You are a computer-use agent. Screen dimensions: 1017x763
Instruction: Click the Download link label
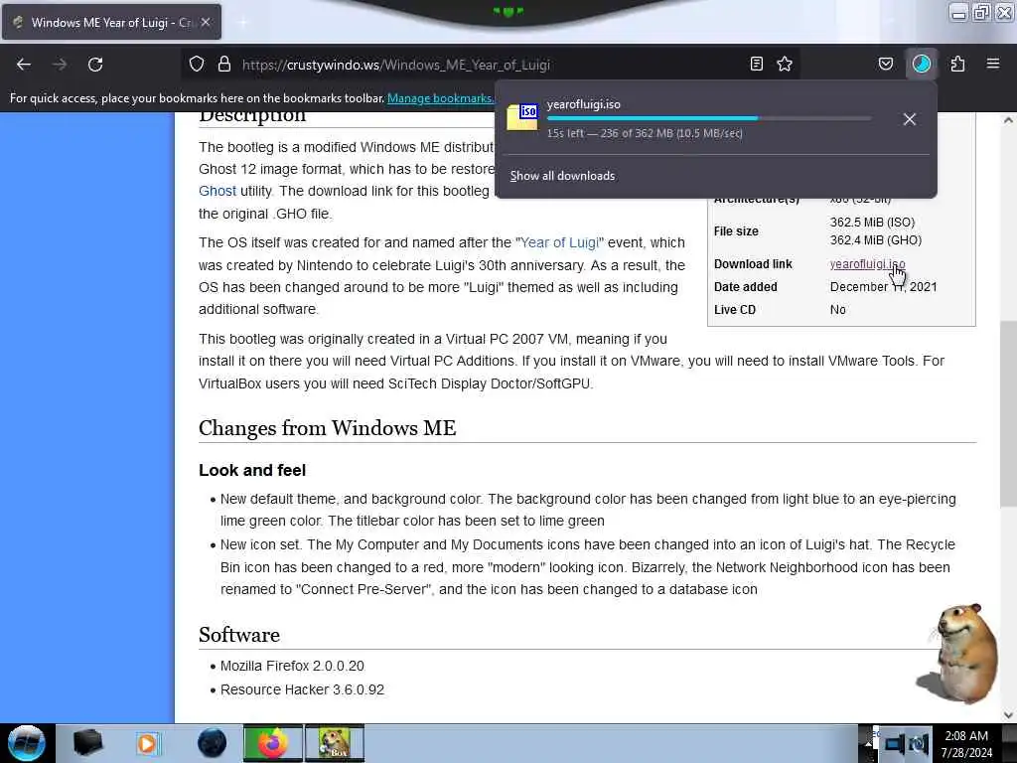click(x=753, y=264)
